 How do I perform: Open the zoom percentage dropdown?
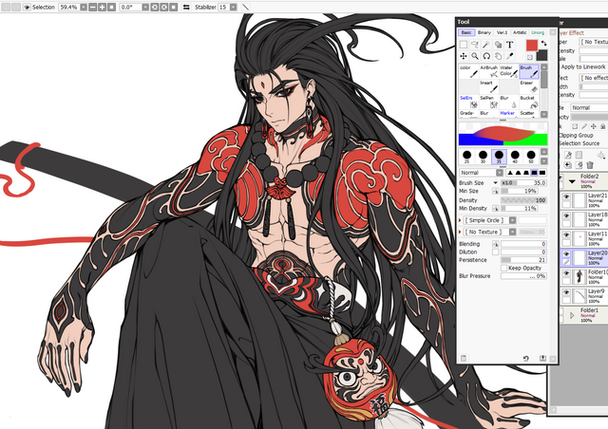coord(84,7)
